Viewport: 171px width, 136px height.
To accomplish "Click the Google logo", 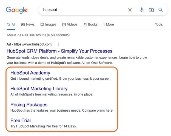I will click(x=17, y=10).
